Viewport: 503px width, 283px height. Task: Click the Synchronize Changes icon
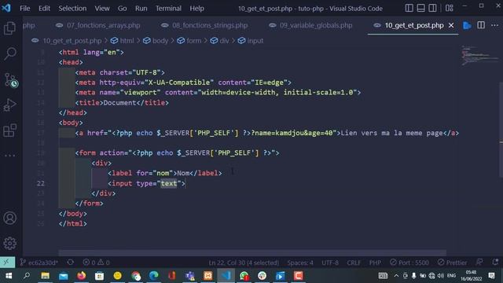[70, 262]
